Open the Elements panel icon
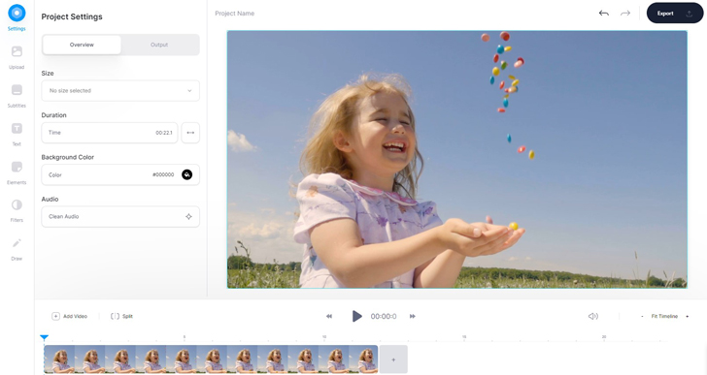707x375 pixels. [x=17, y=167]
